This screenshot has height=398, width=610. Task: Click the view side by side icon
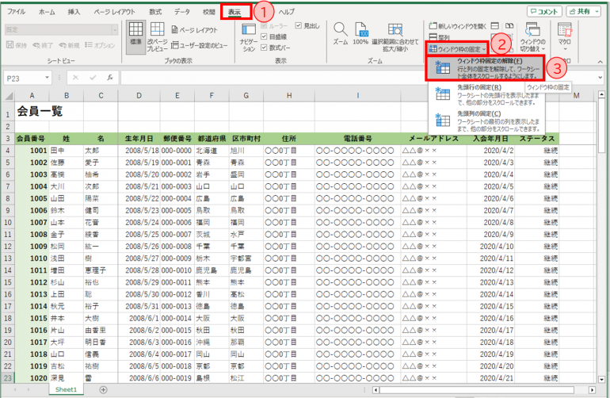coord(509,26)
